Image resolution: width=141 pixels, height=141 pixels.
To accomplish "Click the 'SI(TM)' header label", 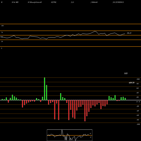I will [54, 2].
